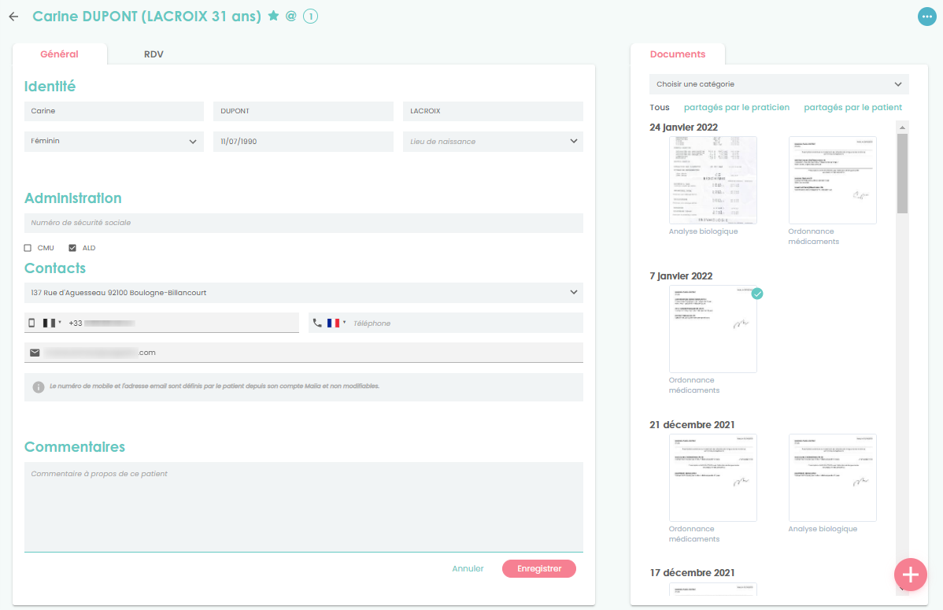Open Analyse biologique thumbnail from 24 janvier
Screen dimensions: 943x610
tap(712, 180)
